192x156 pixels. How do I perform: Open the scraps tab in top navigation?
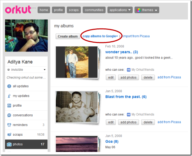click(x=74, y=10)
